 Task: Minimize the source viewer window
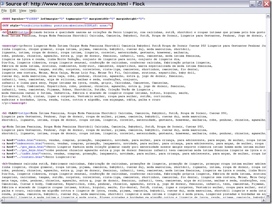tap(252, 4)
